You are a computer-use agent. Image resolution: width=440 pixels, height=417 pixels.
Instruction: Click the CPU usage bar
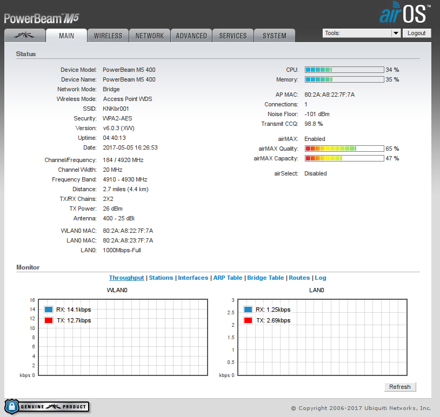point(344,70)
